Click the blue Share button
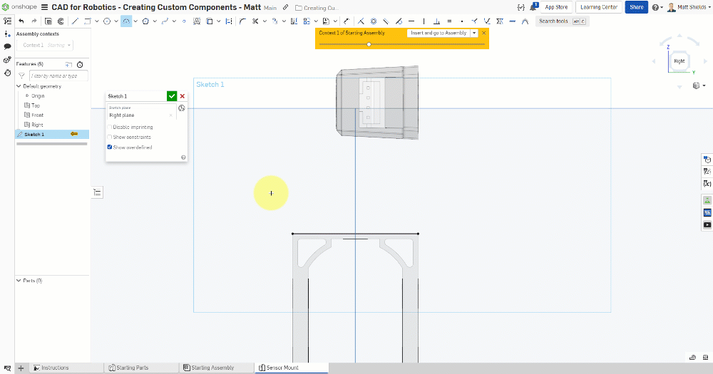 (636, 7)
